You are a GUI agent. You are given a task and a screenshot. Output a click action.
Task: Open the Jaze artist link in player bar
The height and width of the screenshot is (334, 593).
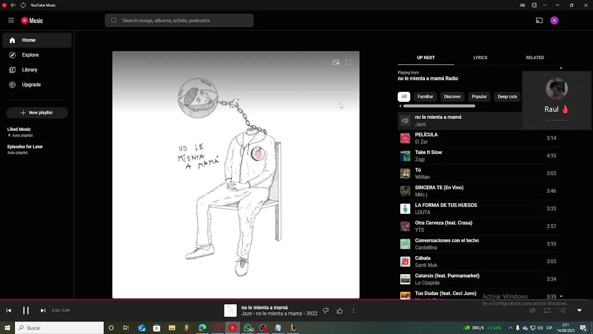tap(246, 314)
